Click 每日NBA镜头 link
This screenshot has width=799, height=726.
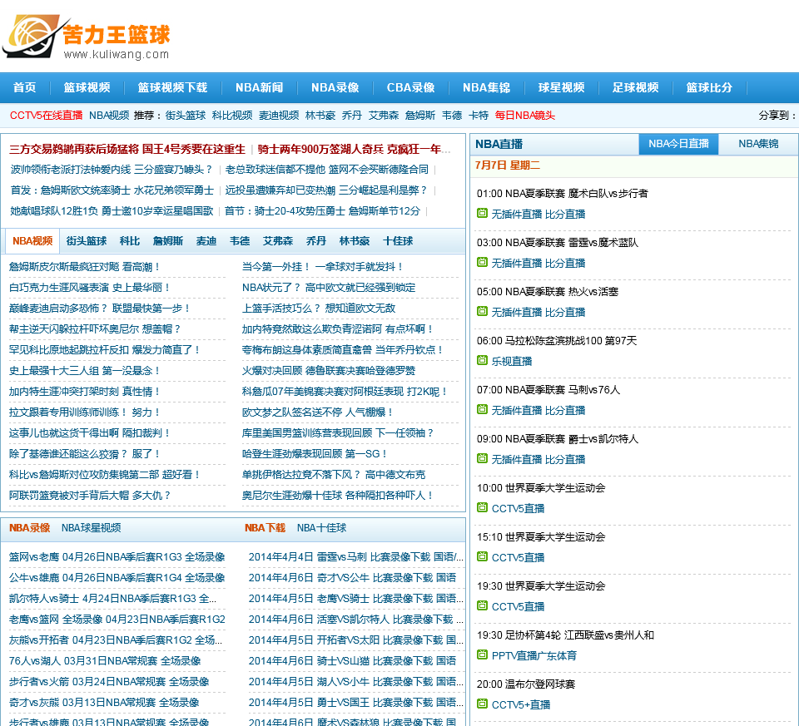click(525, 116)
